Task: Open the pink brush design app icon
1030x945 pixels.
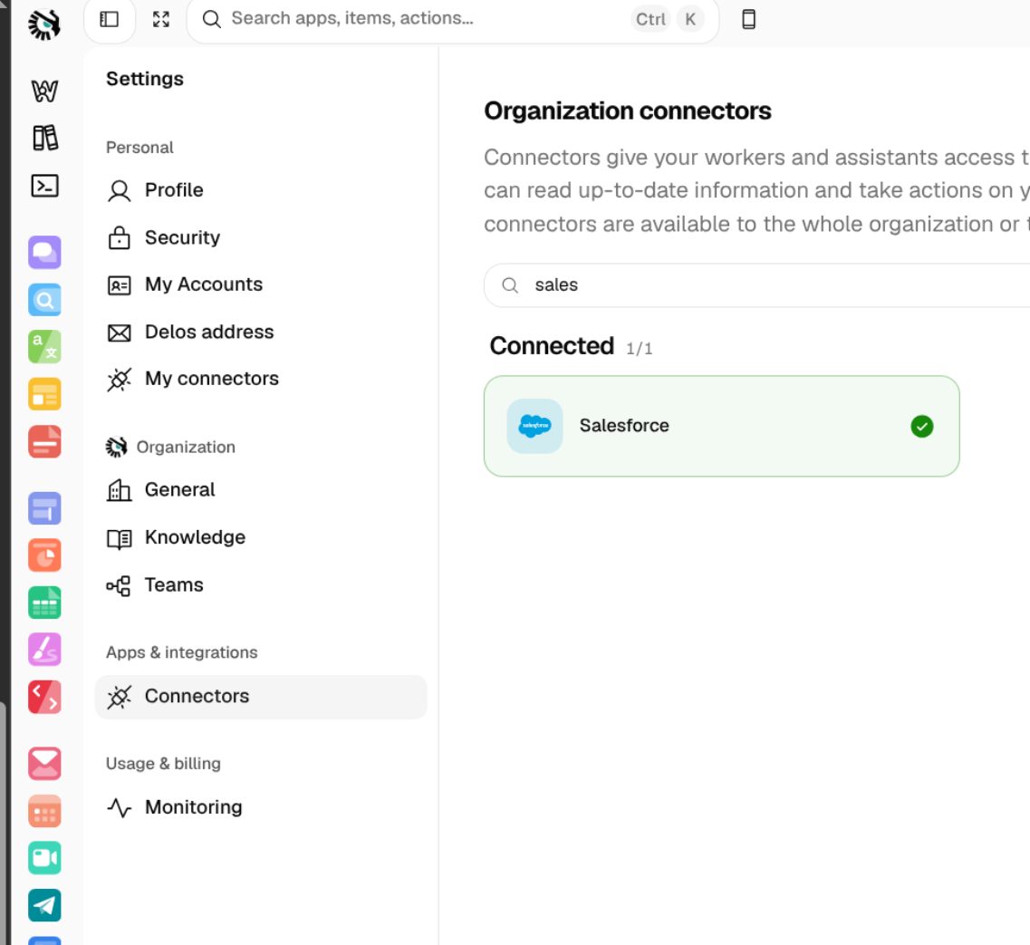Action: pyautogui.click(x=44, y=650)
